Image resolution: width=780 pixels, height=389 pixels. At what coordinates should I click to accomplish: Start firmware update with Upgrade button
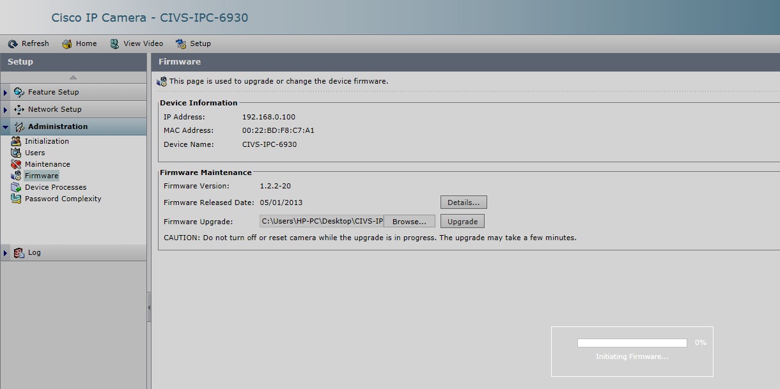(x=462, y=222)
